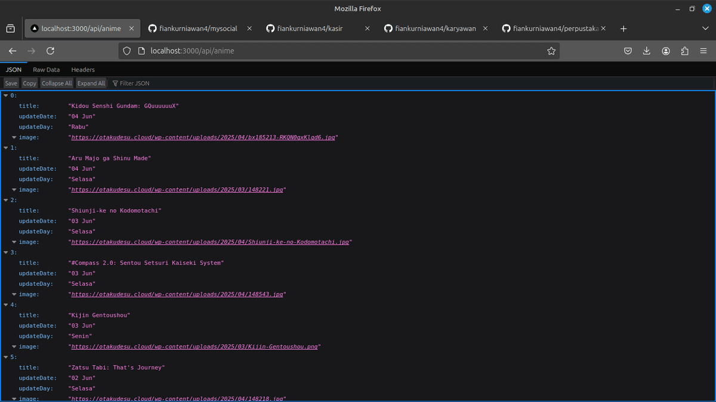This screenshot has height=402, width=716.
Task: Click the reload page icon
Action: [51, 51]
